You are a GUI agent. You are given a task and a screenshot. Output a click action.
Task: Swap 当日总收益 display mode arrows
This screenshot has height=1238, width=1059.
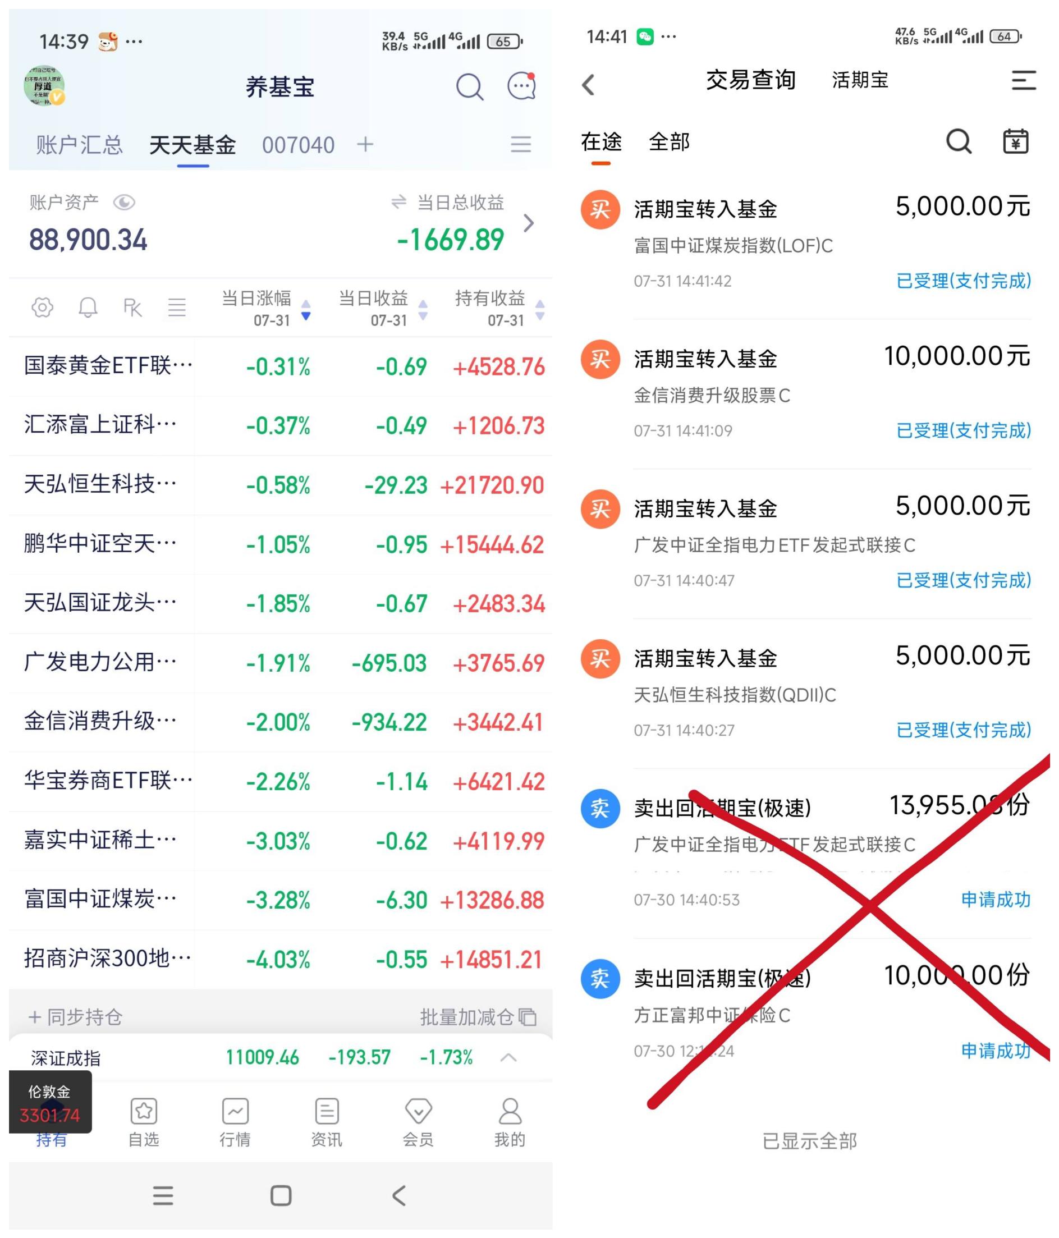coord(398,202)
